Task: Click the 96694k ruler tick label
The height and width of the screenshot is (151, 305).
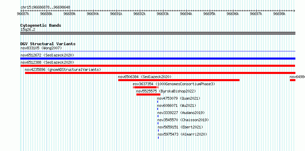Action: point(186,14)
